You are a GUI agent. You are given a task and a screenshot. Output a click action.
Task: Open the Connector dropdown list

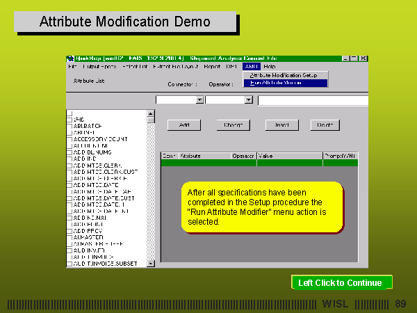199,100
